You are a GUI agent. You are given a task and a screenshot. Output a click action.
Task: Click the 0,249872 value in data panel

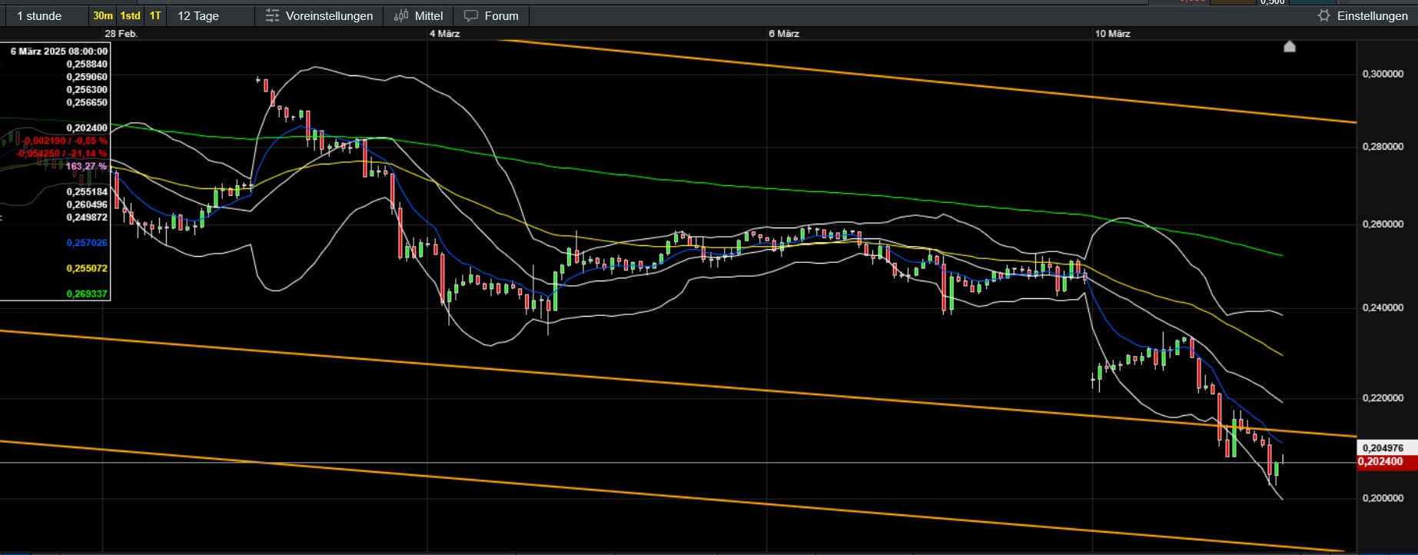point(87,218)
